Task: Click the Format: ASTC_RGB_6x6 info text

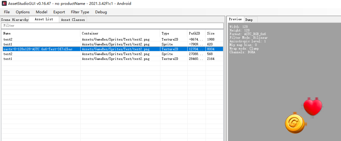Action: point(248,34)
